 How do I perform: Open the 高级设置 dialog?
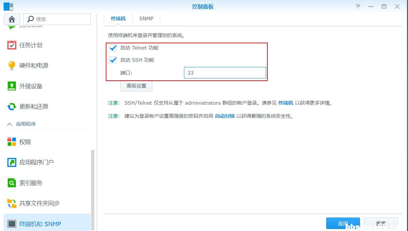coord(136,86)
